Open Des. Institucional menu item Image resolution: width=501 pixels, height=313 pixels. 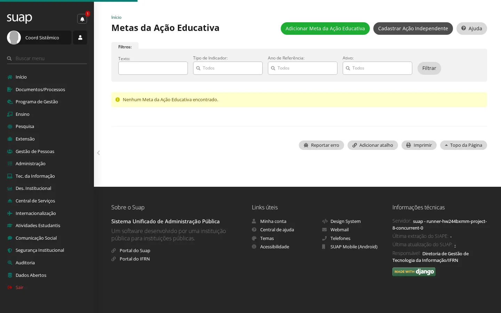[47, 188]
